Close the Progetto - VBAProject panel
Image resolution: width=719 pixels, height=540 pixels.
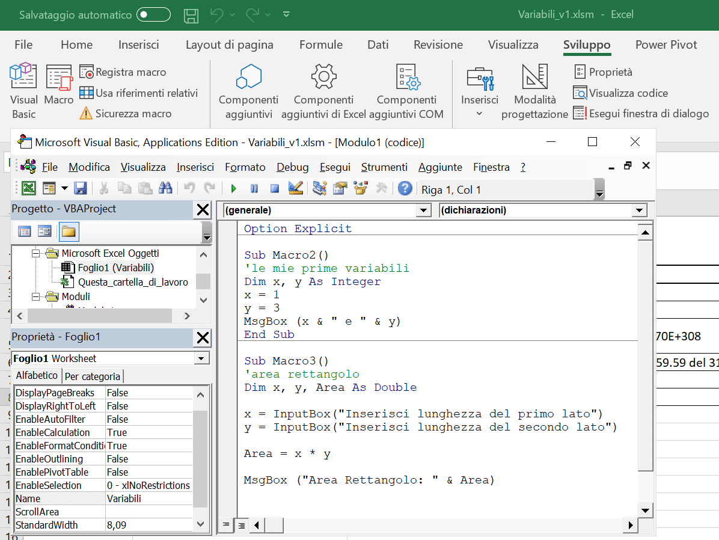click(x=203, y=210)
